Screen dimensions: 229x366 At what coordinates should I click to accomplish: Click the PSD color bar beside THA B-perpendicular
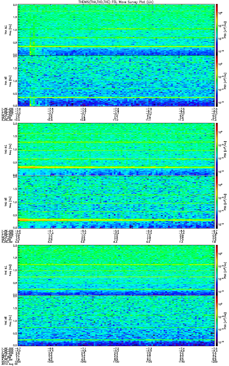[x=217, y=30]
